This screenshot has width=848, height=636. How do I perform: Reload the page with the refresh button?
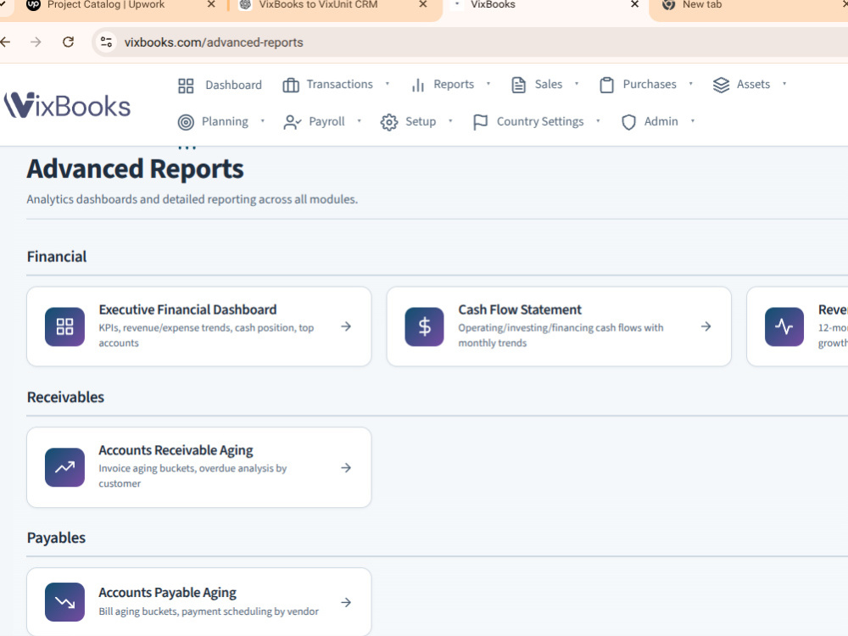(68, 42)
